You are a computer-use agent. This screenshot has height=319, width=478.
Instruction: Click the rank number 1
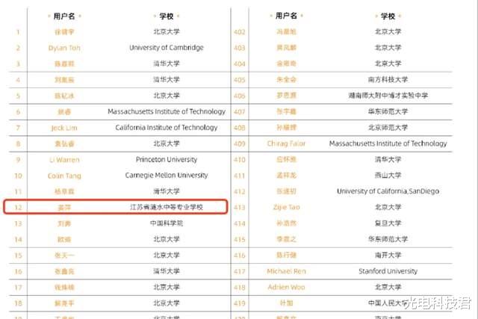pyautogui.click(x=18, y=32)
